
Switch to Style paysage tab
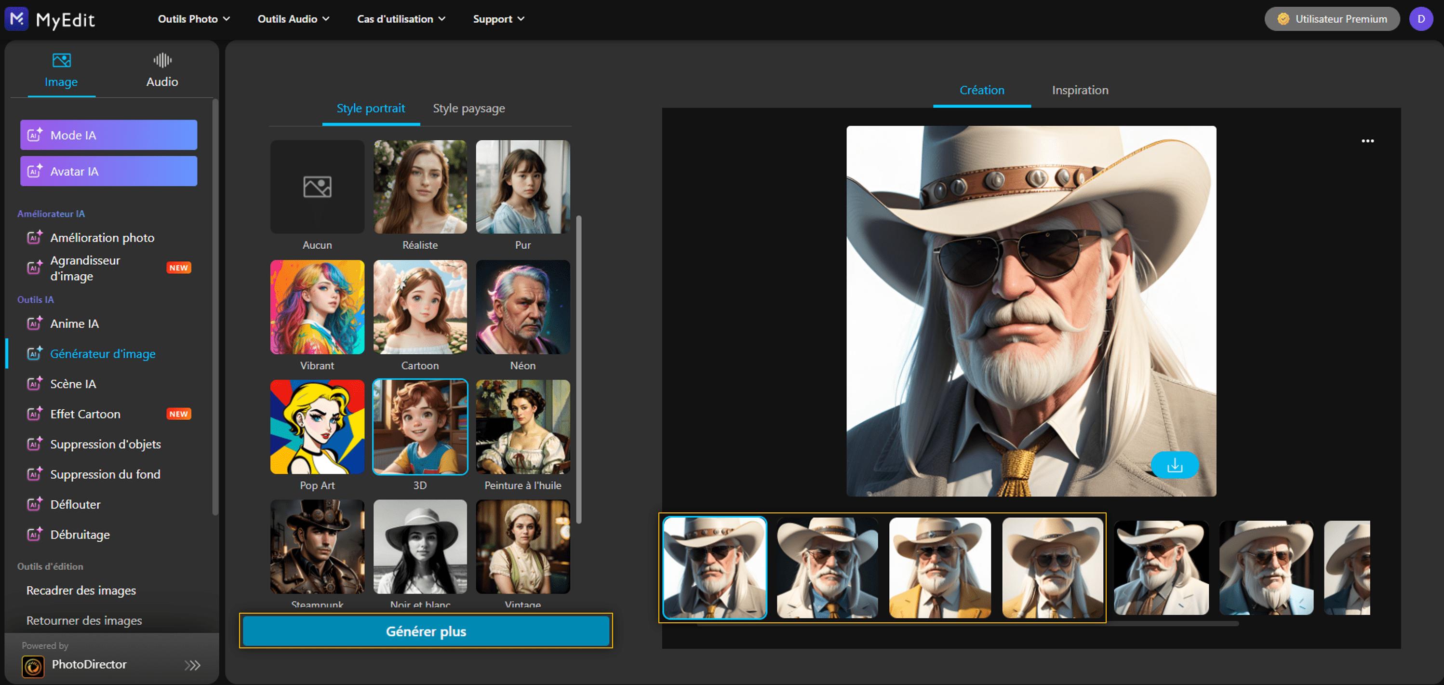tap(468, 108)
